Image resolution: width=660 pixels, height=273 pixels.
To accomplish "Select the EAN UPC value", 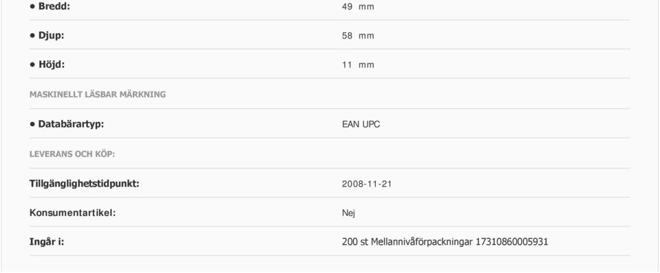I will pyautogui.click(x=361, y=125).
